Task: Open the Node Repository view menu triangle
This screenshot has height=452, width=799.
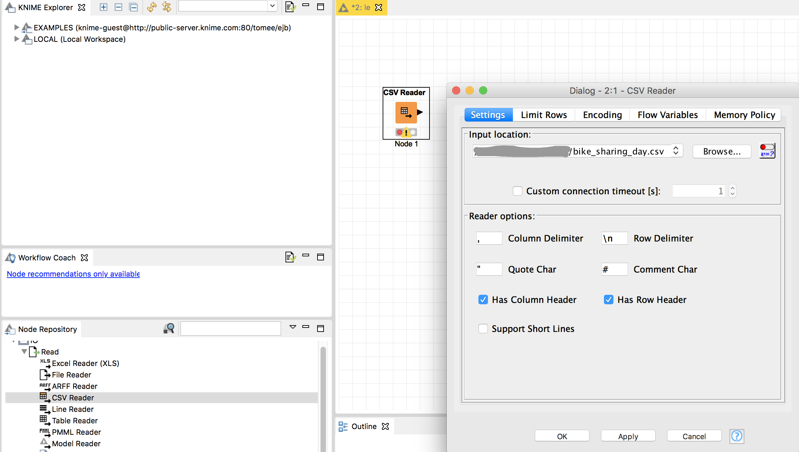Action: coord(293,327)
